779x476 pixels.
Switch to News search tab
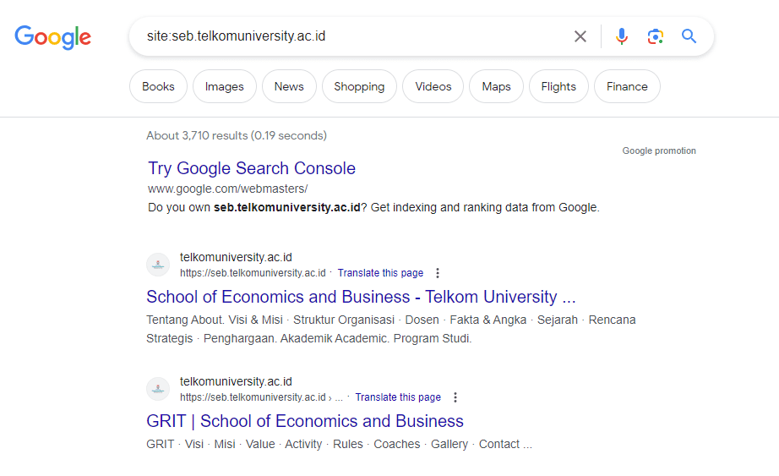pyautogui.click(x=289, y=86)
